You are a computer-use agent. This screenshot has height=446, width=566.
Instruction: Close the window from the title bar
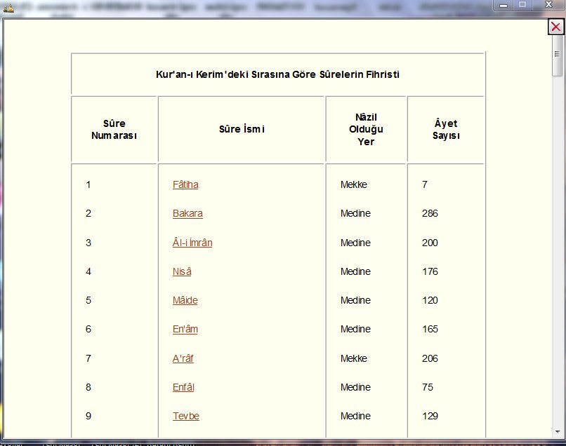[x=548, y=5]
